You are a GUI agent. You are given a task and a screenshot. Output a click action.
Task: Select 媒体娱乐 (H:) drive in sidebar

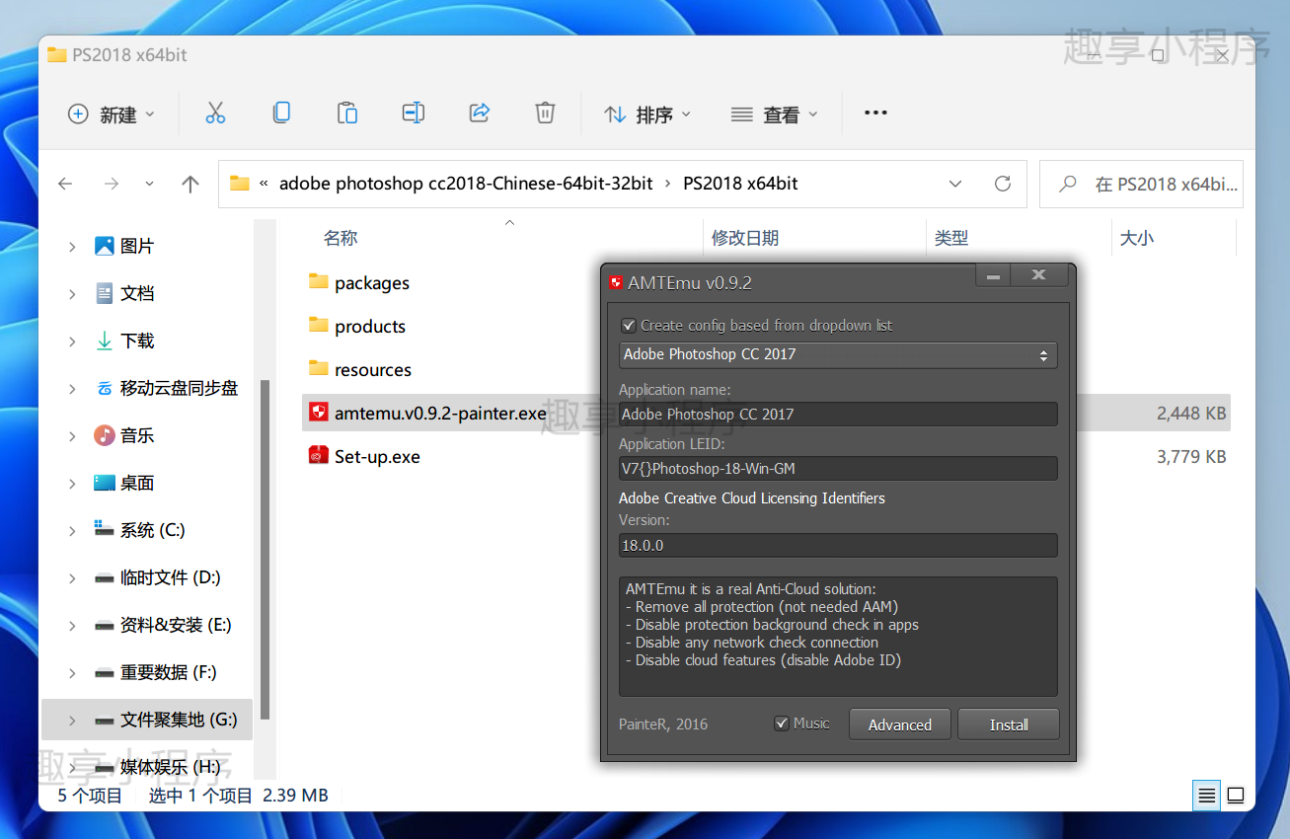pos(157,767)
